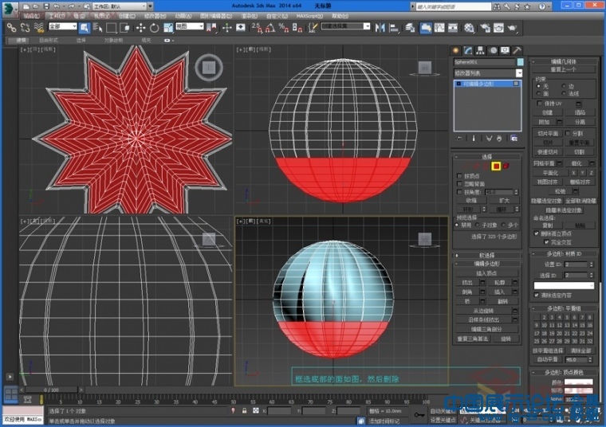606x427 pixels.
Task: Click the 挤出 (Extrude) button
Action: tap(467, 283)
